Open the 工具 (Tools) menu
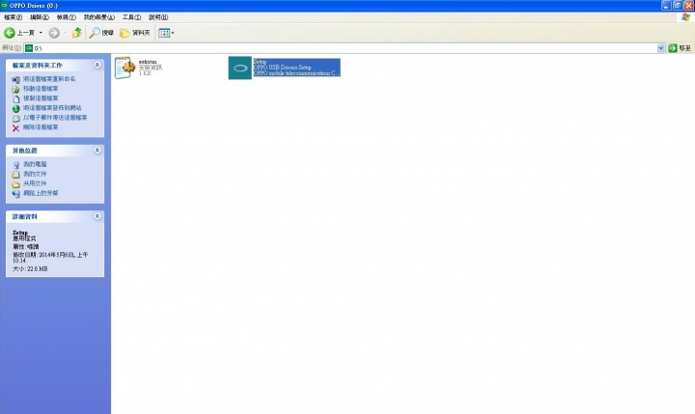Viewport: 695px width, 414px height. coord(131,17)
